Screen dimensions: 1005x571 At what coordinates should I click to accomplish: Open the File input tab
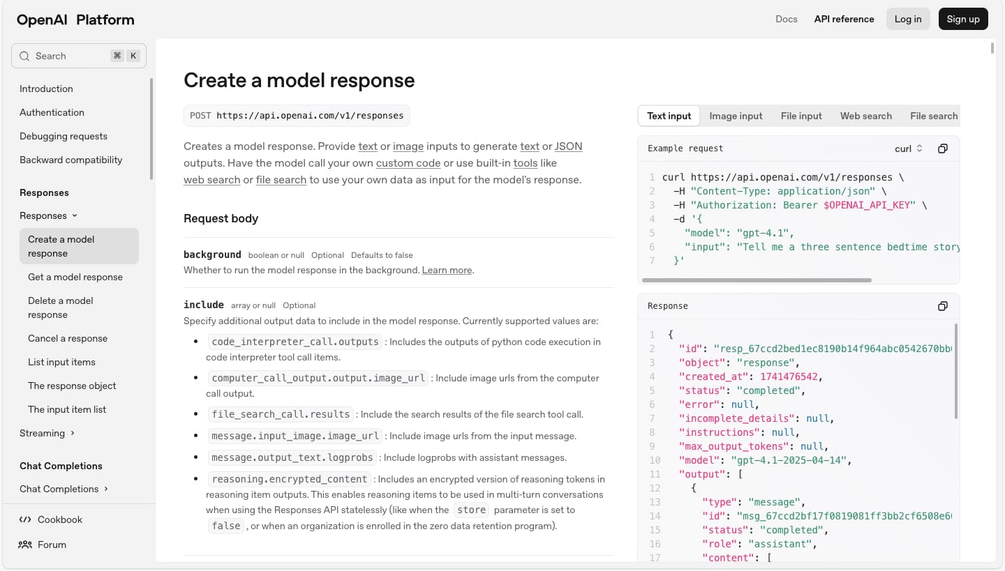[x=801, y=116]
